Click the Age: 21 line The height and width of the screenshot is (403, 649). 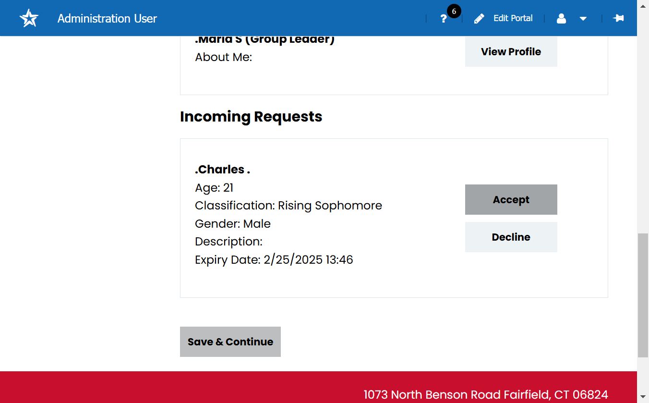tap(214, 188)
